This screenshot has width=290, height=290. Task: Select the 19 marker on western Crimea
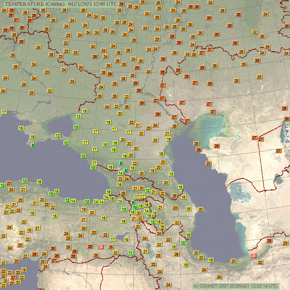(x=32, y=137)
